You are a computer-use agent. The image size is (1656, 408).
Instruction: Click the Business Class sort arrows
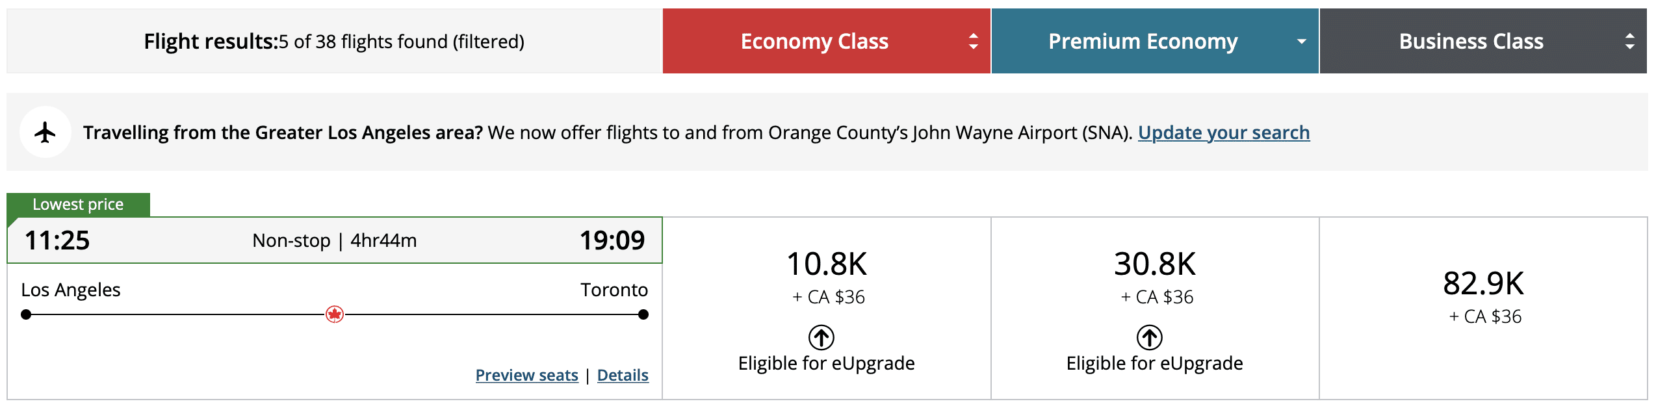pyautogui.click(x=1629, y=42)
